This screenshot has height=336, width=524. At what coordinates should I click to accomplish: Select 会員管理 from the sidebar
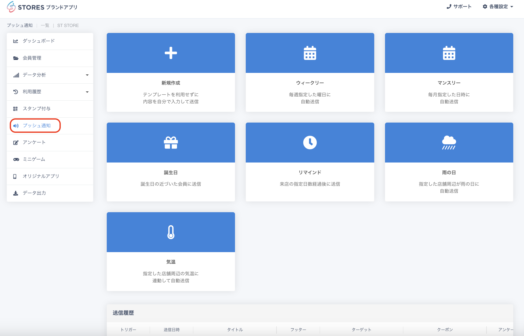click(x=32, y=58)
